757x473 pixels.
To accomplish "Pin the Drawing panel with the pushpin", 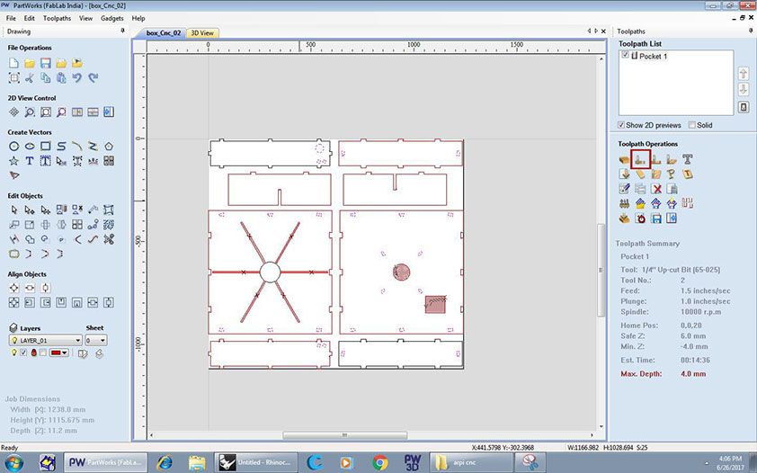I will click(x=122, y=31).
